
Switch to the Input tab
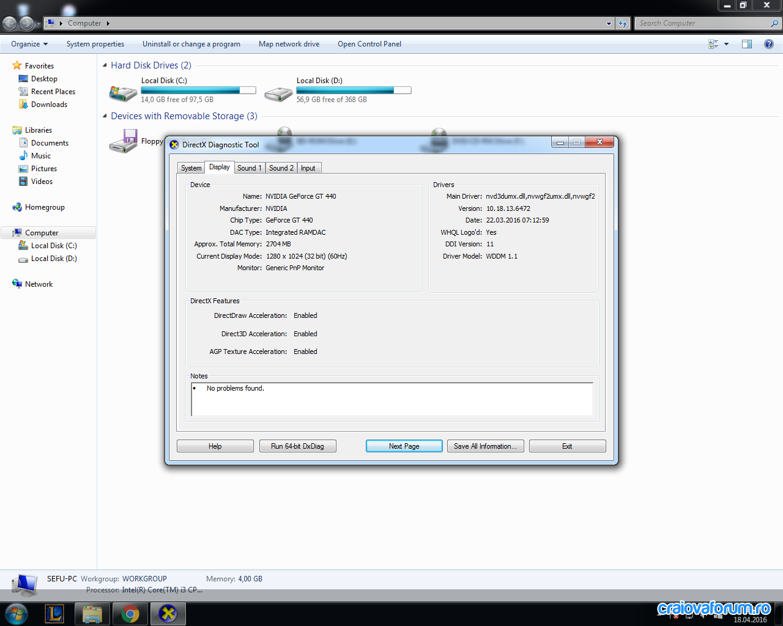tap(308, 168)
